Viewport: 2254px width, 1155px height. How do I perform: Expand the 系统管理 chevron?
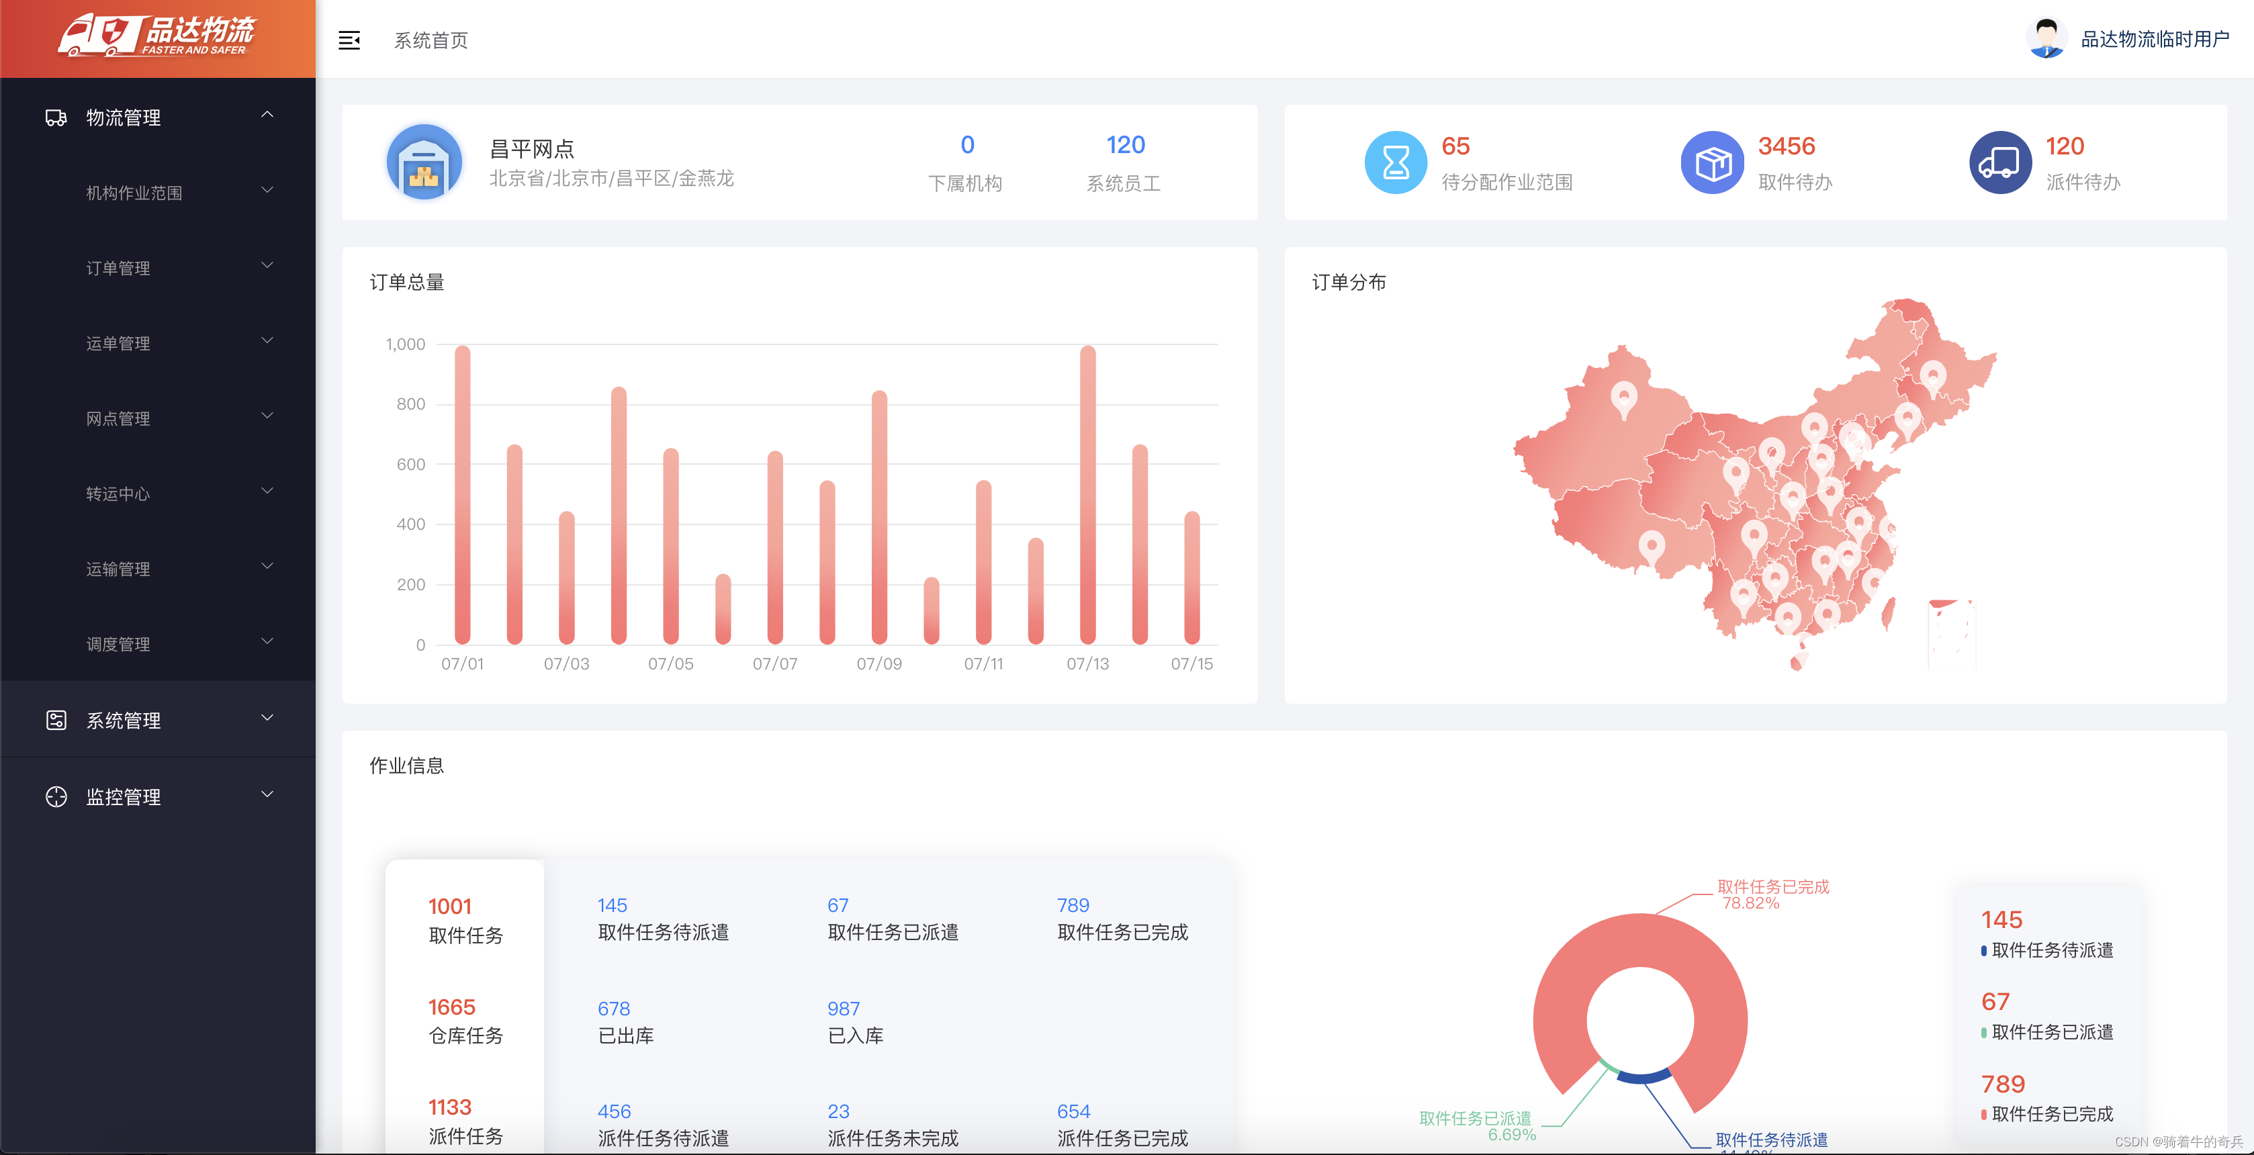coord(268,719)
